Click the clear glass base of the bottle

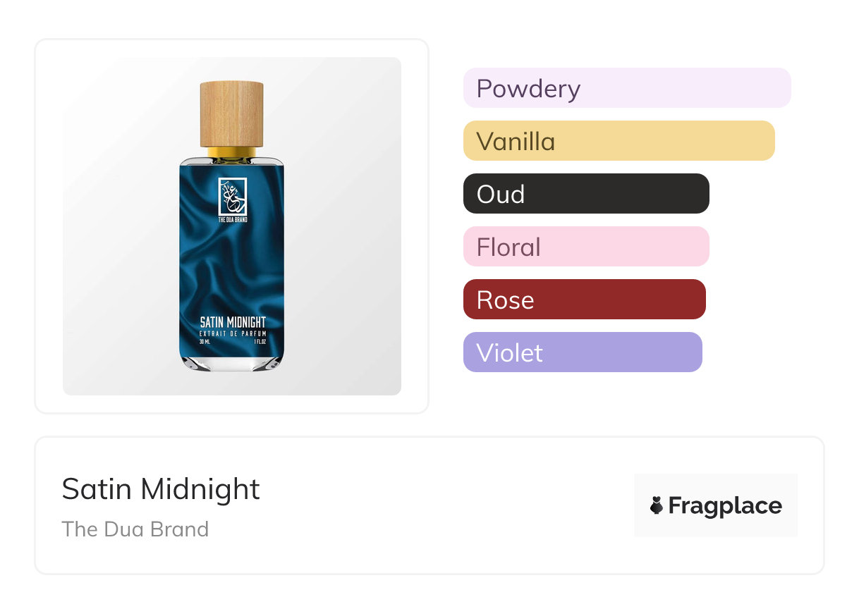232,362
